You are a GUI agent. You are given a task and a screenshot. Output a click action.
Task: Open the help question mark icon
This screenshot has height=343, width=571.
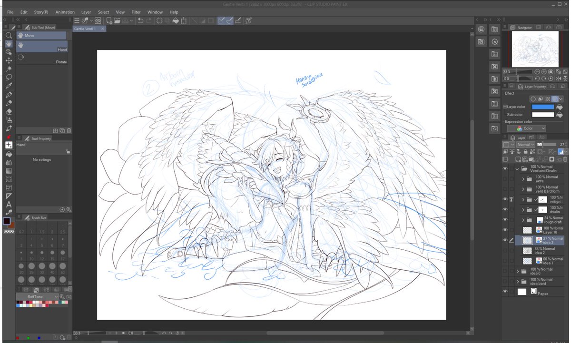[248, 20]
